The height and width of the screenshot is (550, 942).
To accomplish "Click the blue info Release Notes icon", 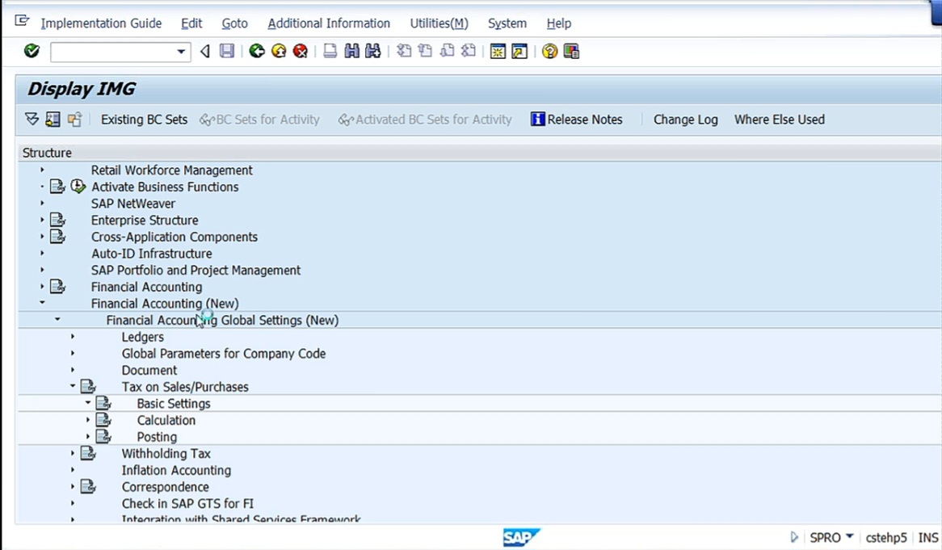I will click(x=538, y=119).
